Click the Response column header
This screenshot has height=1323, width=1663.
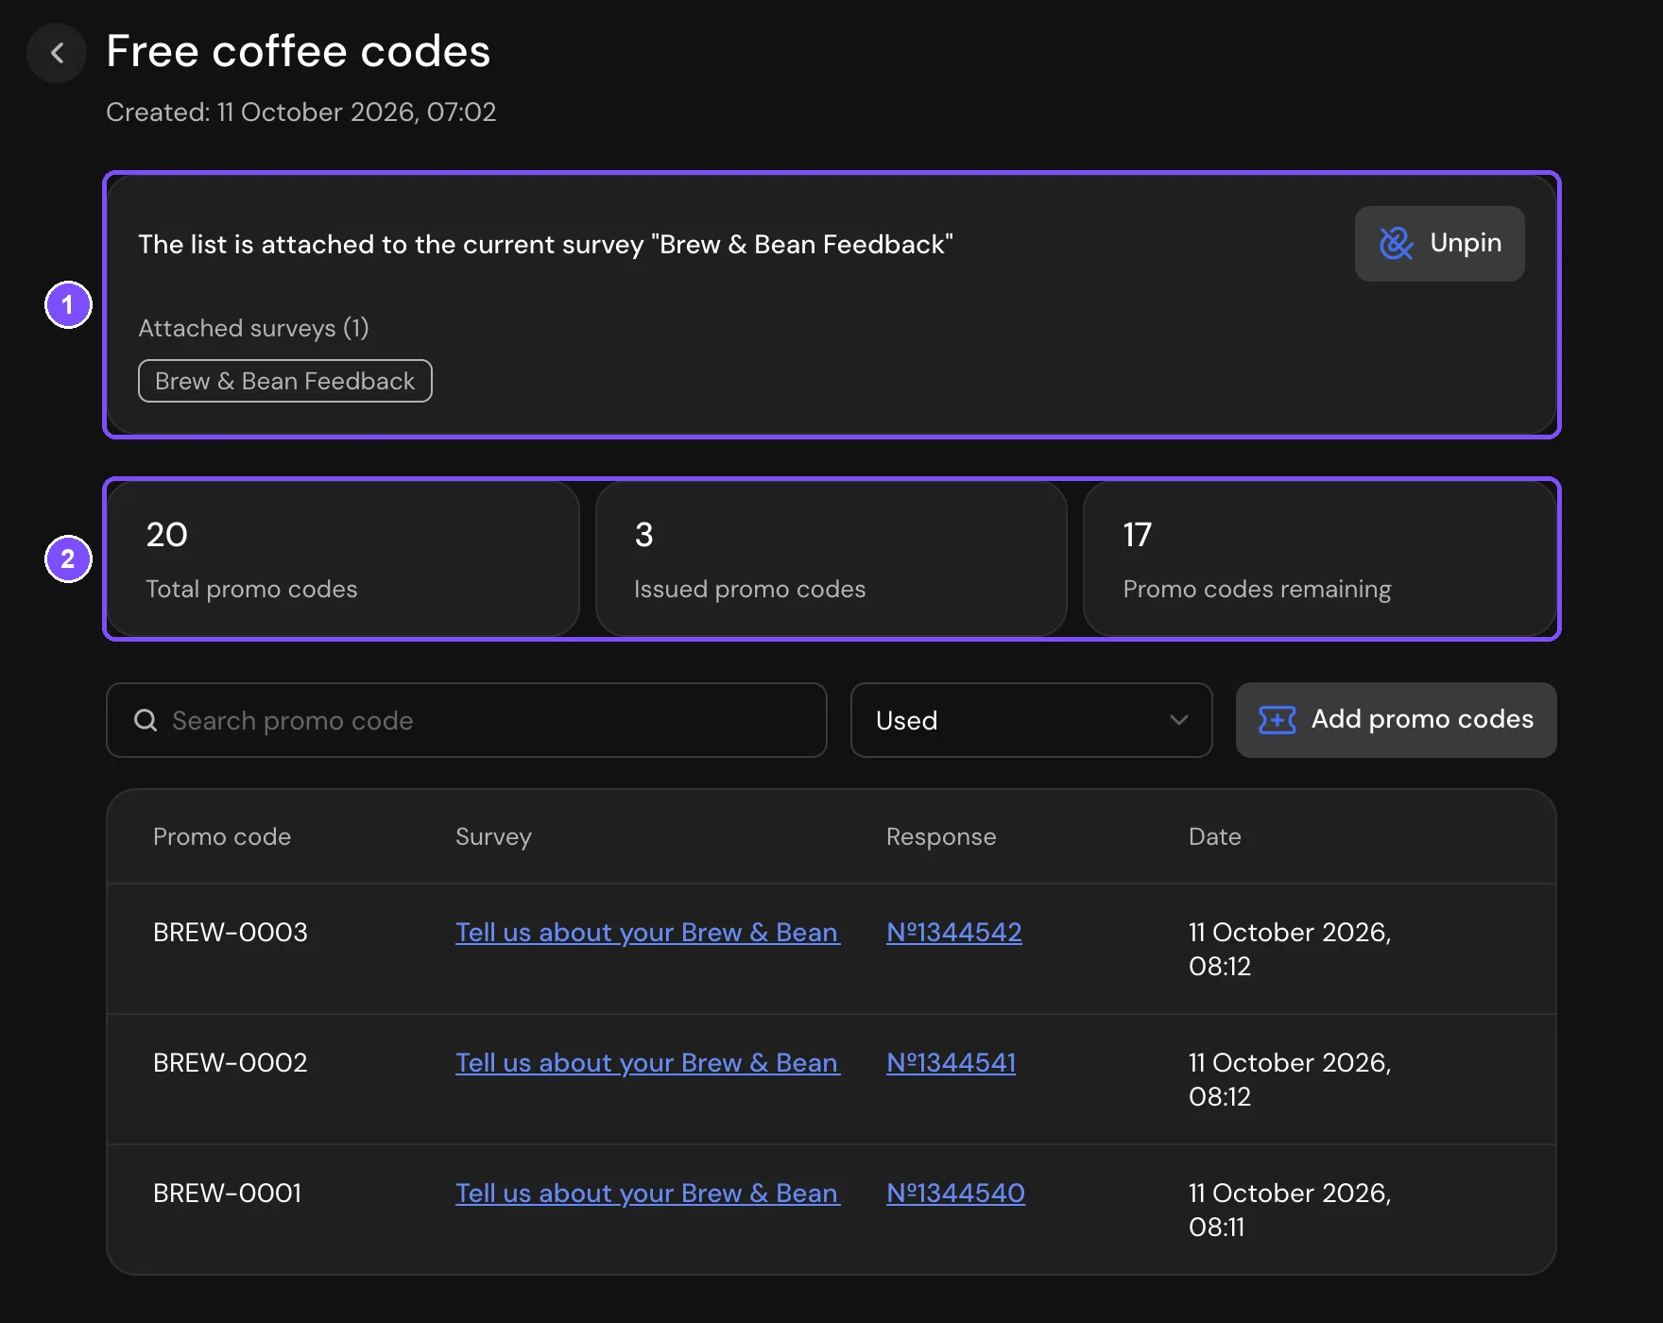(941, 837)
